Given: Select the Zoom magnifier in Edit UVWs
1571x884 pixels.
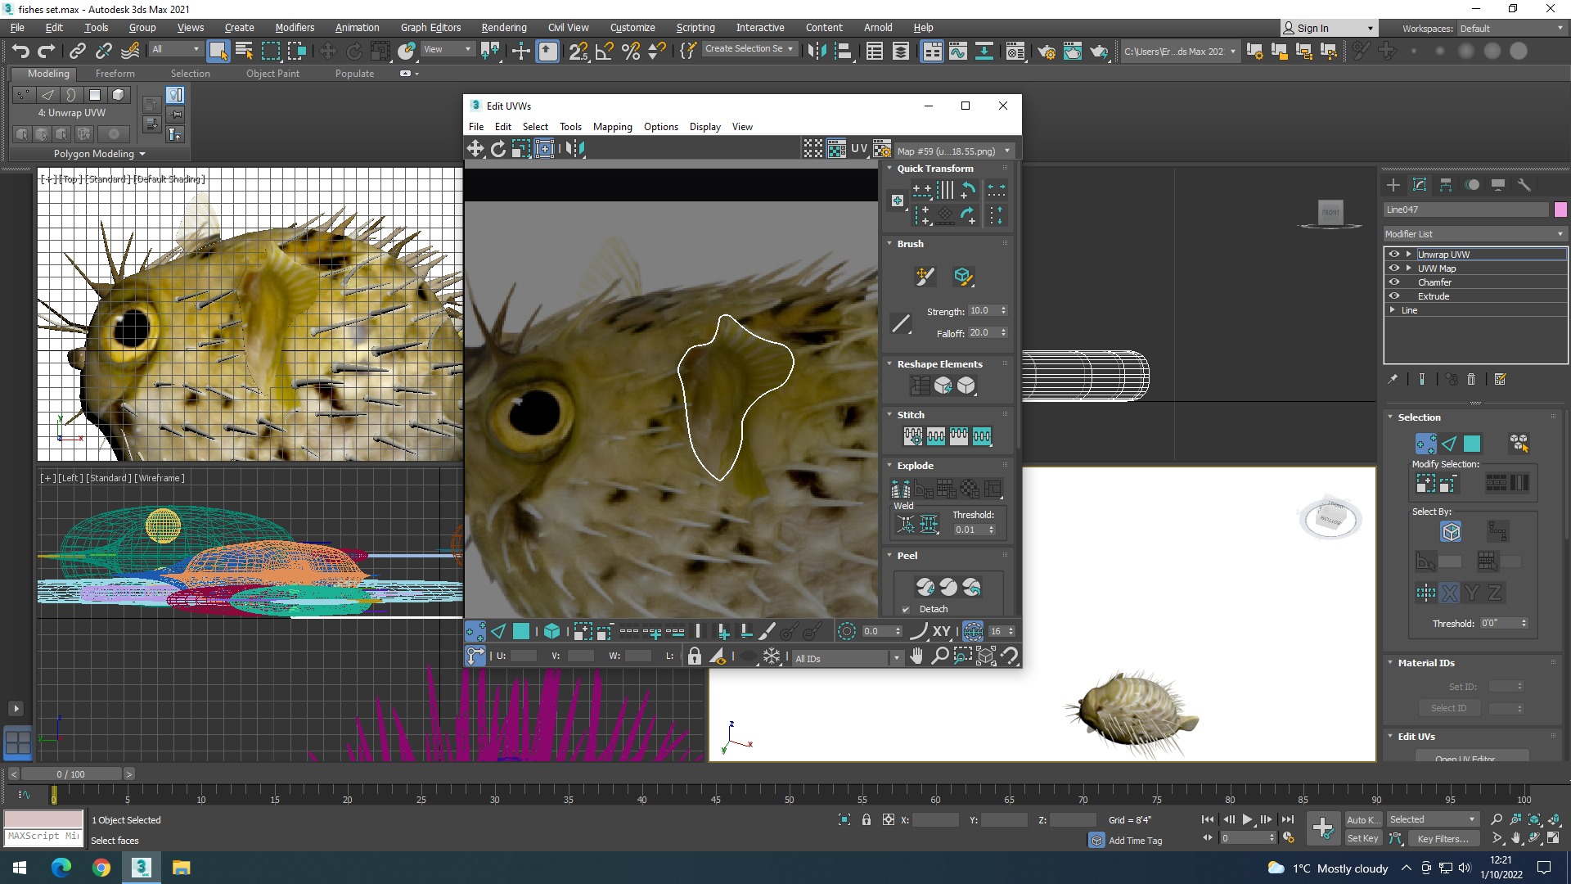Looking at the screenshot, I should tap(940, 656).
